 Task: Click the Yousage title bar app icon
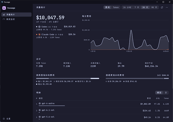[x=2, y=2]
